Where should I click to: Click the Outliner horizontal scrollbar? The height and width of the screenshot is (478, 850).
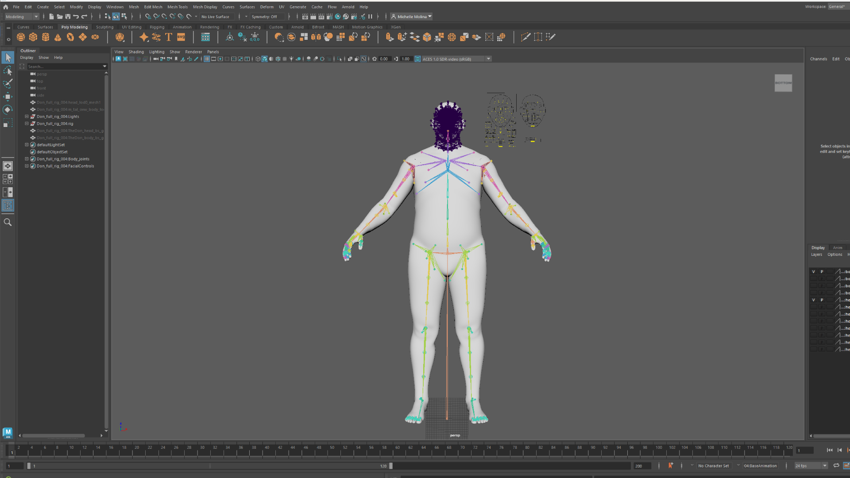pyautogui.click(x=54, y=436)
